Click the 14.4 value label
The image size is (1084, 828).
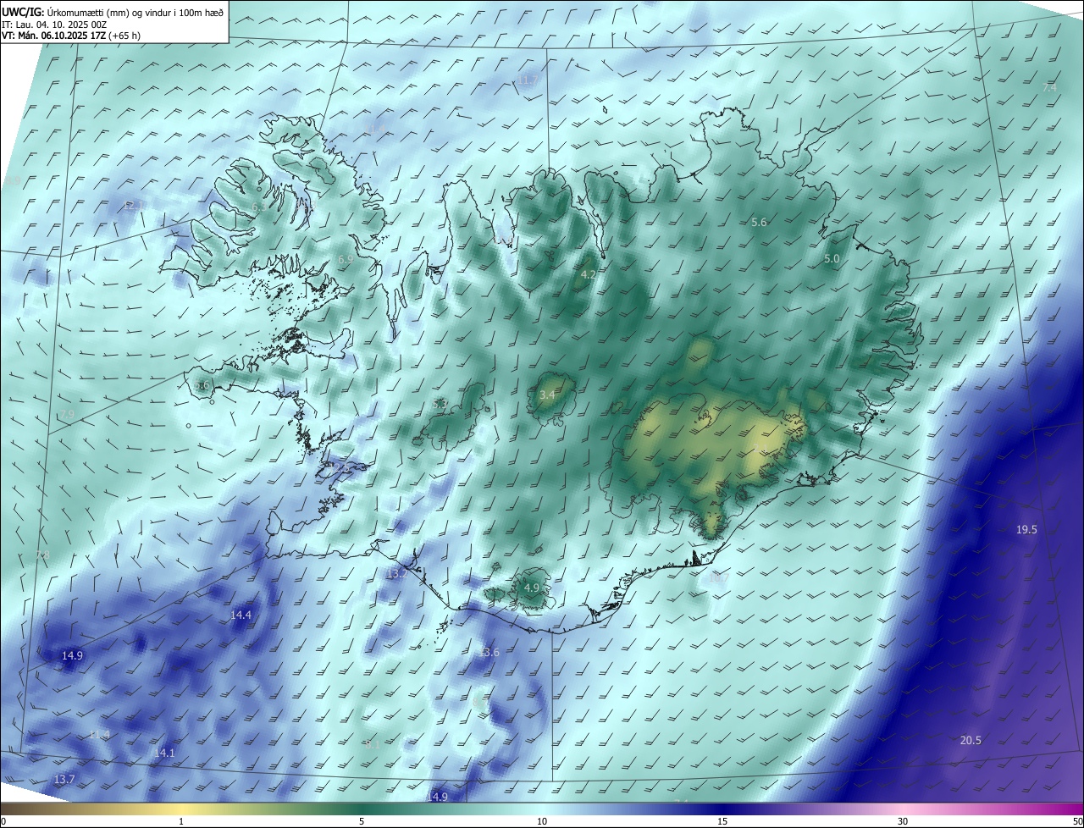click(x=241, y=615)
